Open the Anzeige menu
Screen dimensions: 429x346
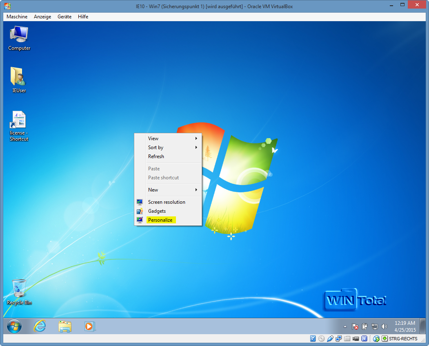(42, 17)
